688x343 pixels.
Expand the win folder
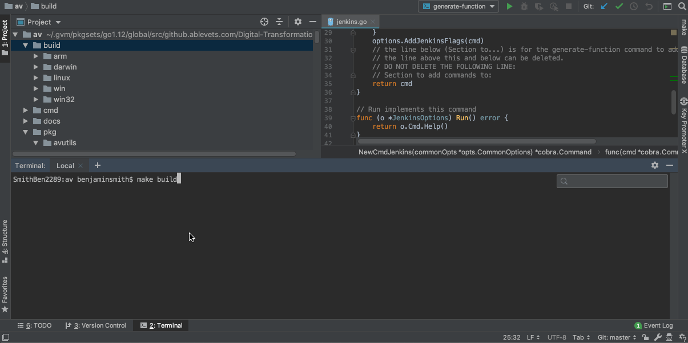point(36,88)
